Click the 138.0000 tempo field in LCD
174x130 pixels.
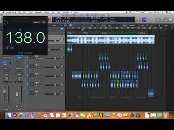(95, 18)
